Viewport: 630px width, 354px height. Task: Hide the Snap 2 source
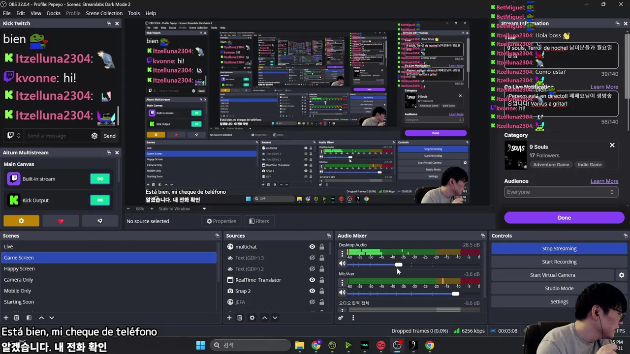312,291
